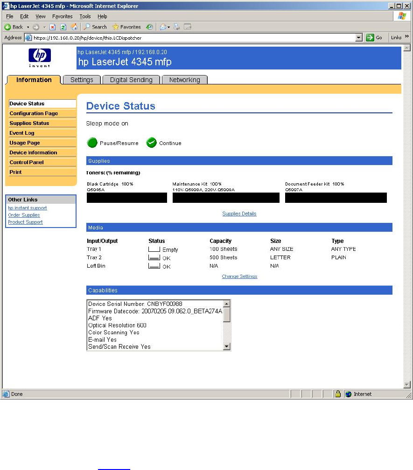Image resolution: width=413 pixels, height=470 pixels.
Task: Click the Internet zone globe icon
Action: pyautogui.click(x=348, y=394)
